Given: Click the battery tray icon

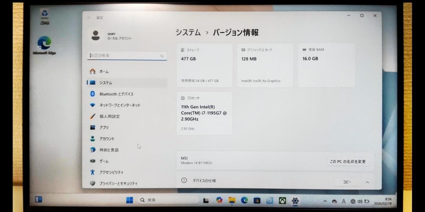Looking at the screenshot, I should 367,201.
